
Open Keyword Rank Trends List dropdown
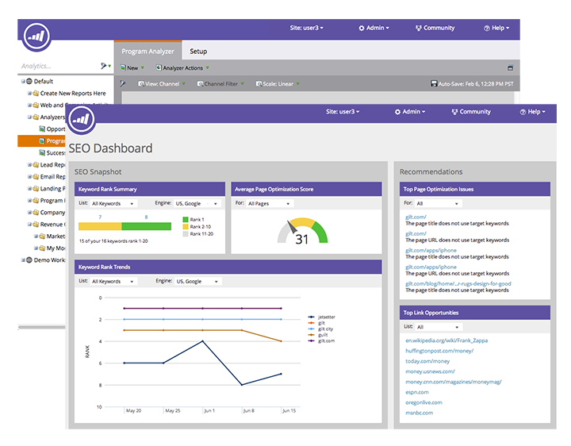point(113,282)
